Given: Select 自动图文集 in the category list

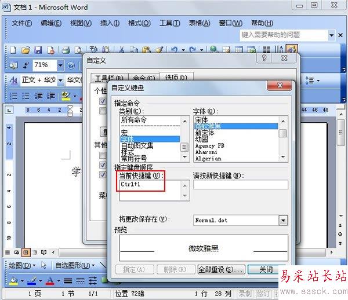Looking at the screenshot, I should (x=150, y=145).
